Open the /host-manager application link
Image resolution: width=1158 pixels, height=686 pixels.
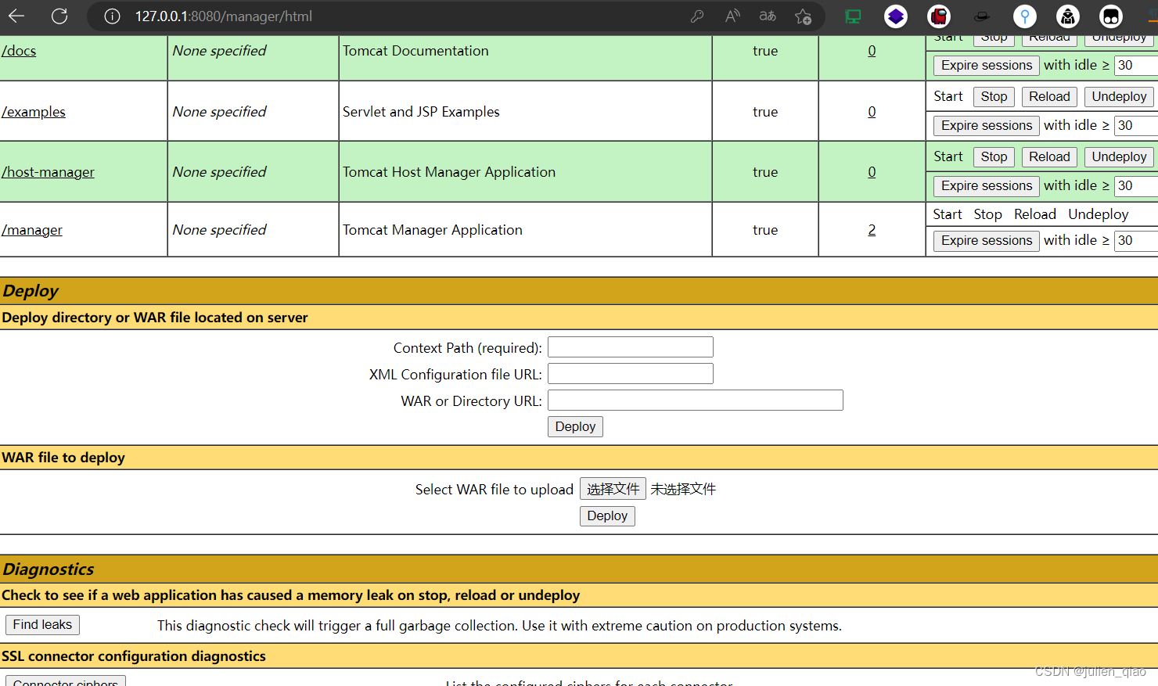coord(48,172)
